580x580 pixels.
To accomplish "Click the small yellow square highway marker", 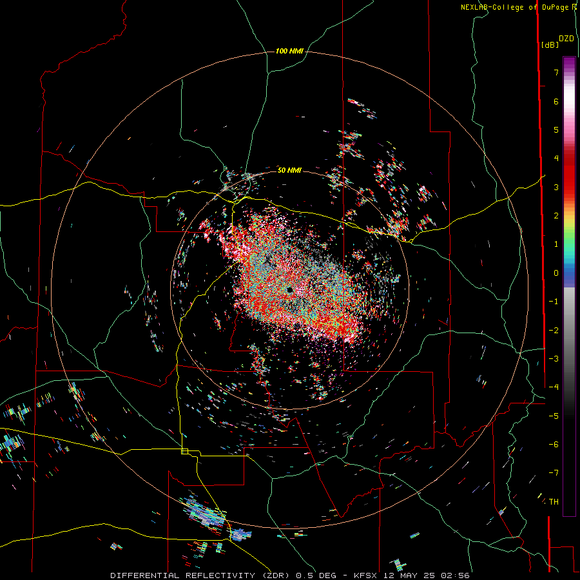I will pyautogui.click(x=184, y=451).
